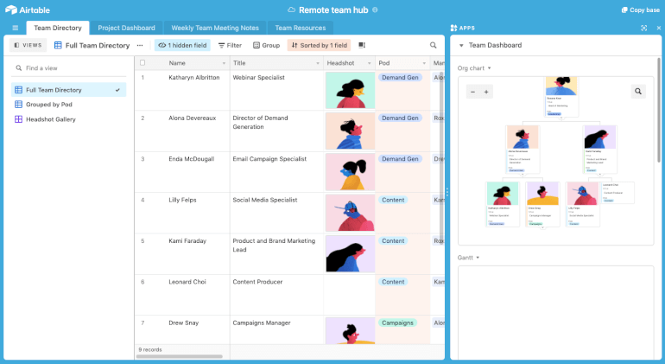Click the Remote team hub title
The height and width of the screenshot is (364, 665).
point(333,10)
